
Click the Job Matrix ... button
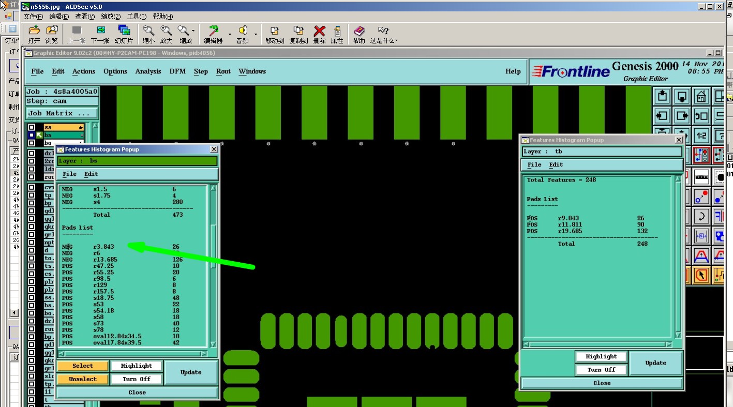[62, 113]
